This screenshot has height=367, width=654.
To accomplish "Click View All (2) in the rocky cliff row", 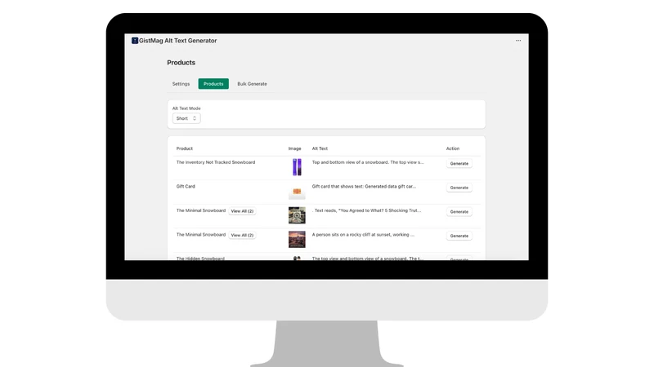I will (242, 235).
